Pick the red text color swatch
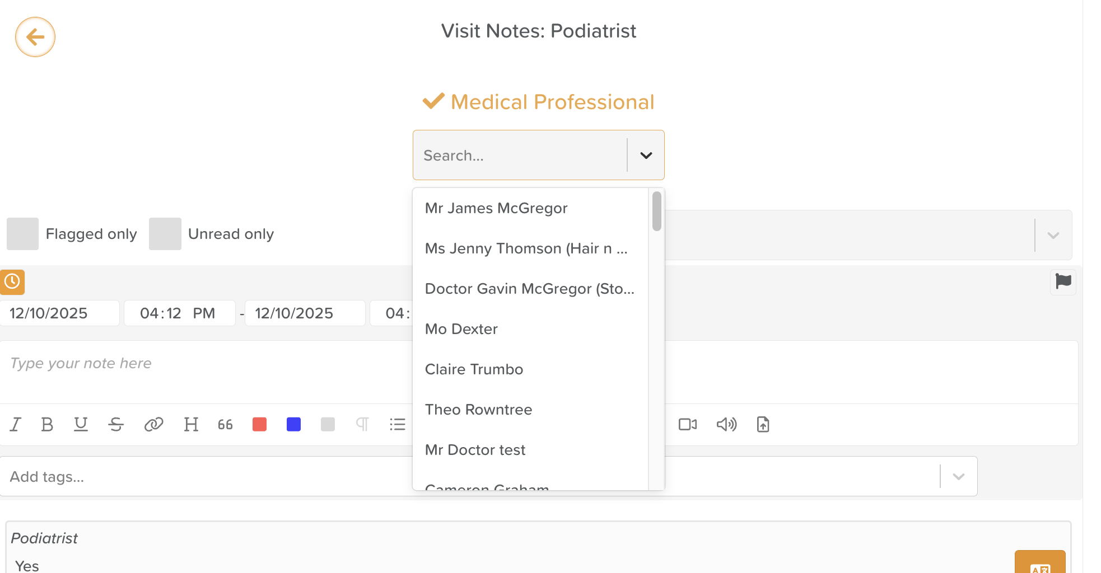Screen dimensions: 1101x573 coord(259,425)
